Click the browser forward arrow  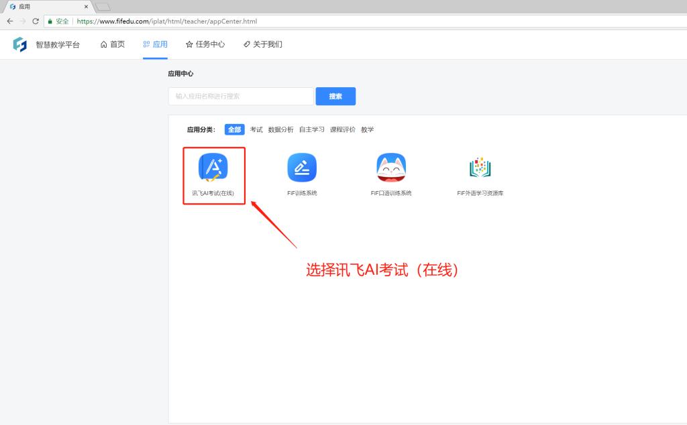click(23, 21)
